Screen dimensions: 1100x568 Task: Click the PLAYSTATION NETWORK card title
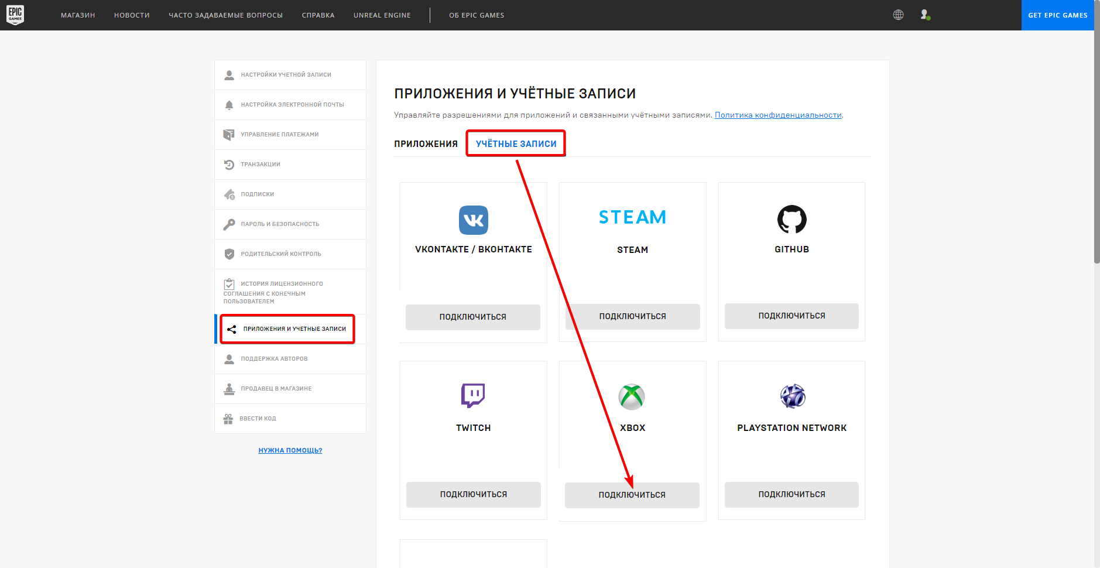[x=791, y=428]
